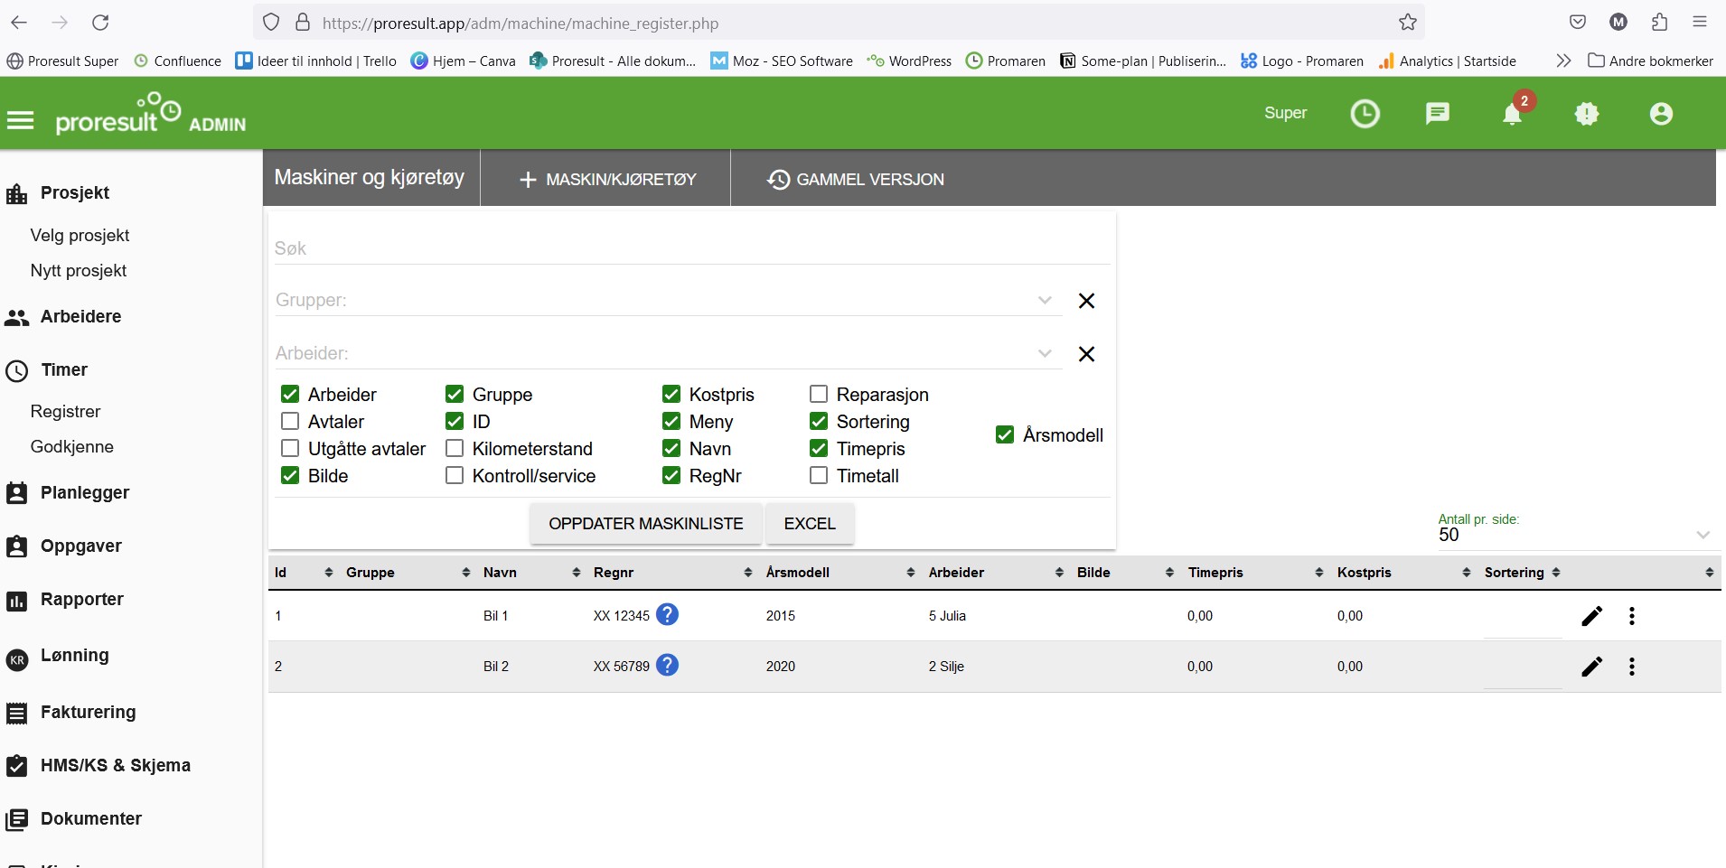Screen dimensions: 1726x868
Task: Check the Kilometerstand checkbox
Action: pos(455,448)
